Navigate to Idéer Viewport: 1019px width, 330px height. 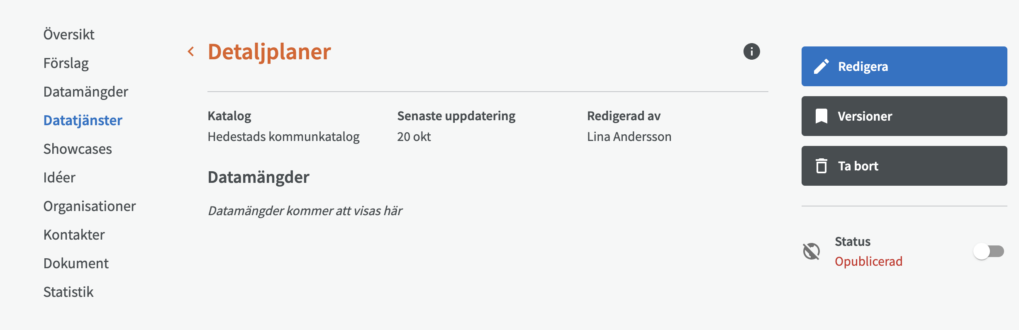point(59,177)
